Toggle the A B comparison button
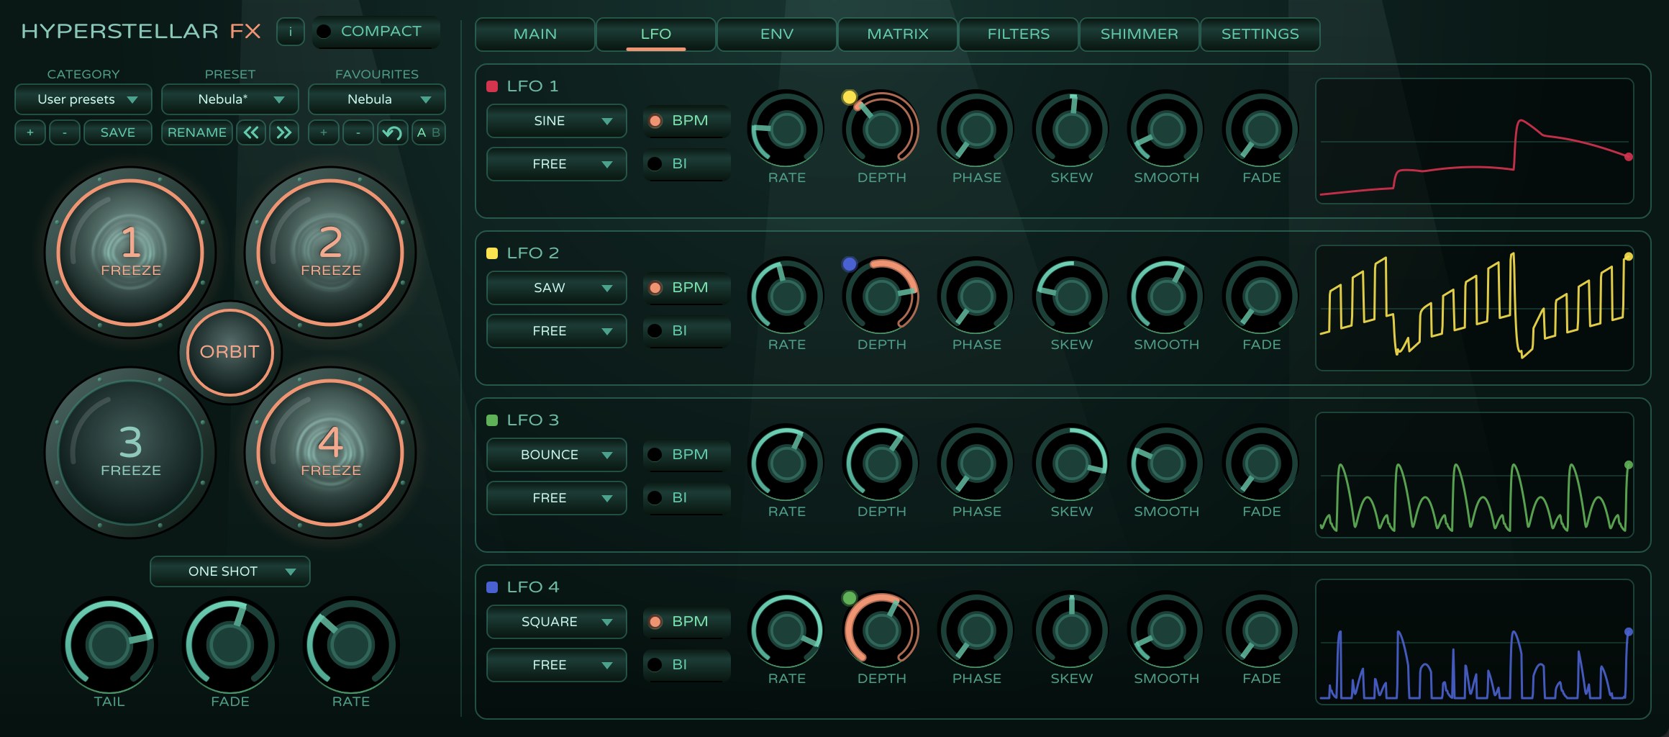The height and width of the screenshot is (737, 1669). (x=428, y=132)
